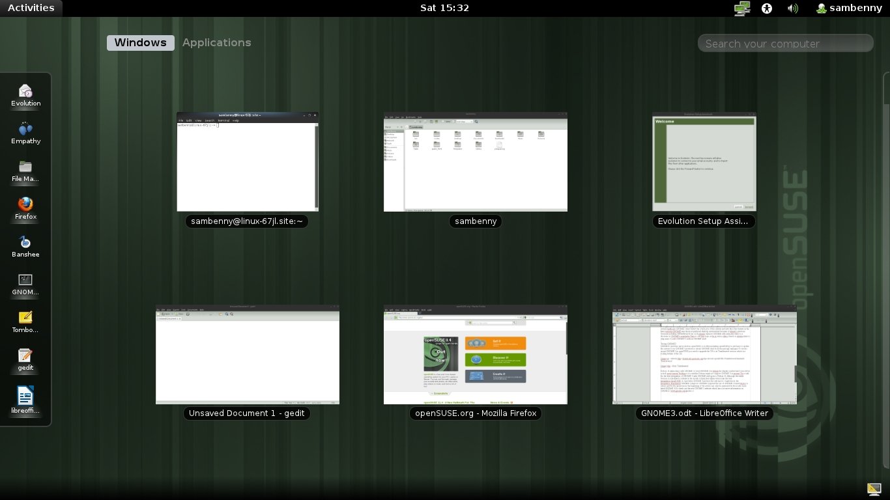Select the Evolution Setup Assistant window thumbnail
Viewport: 890px width, 500px height.
[x=704, y=161]
